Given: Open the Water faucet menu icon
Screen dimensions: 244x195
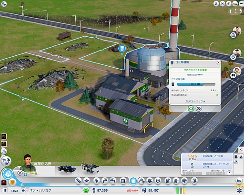Looking at the screenshot, I should (x=104, y=181).
